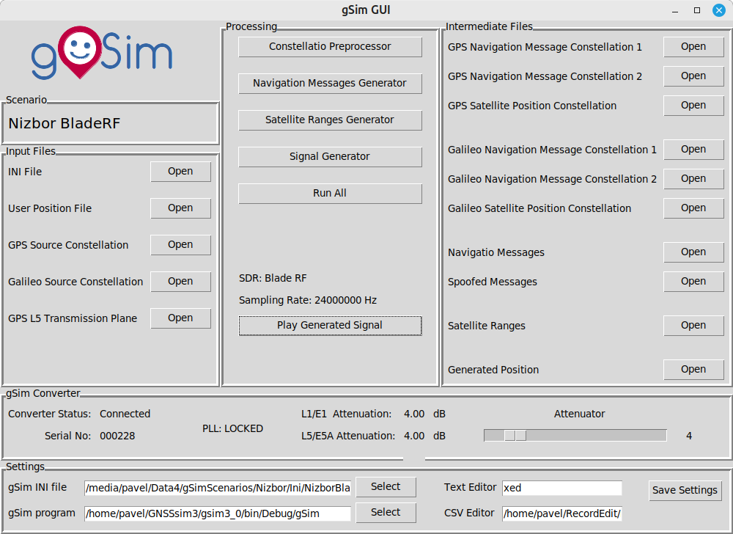
Task: Open the User Position File
Action: tap(180, 208)
